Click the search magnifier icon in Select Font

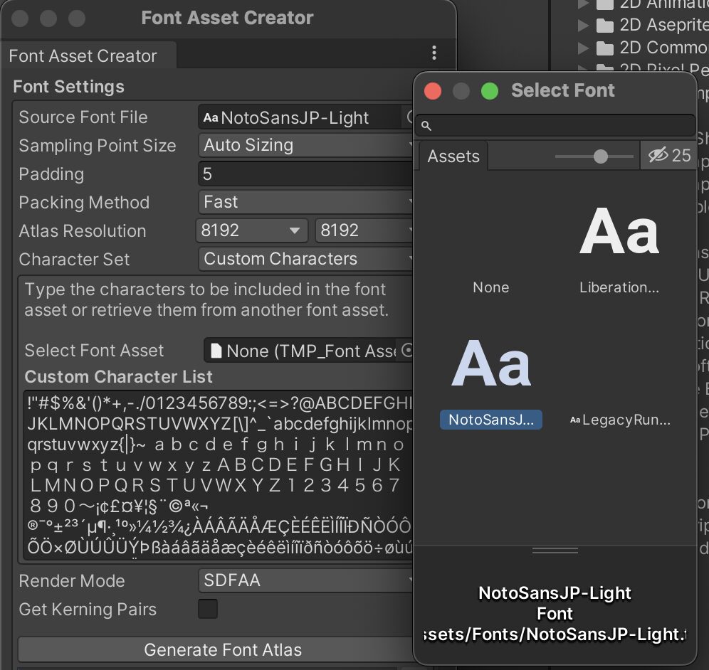coord(426,126)
